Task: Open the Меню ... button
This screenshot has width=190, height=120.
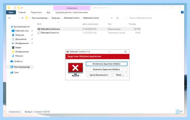Action: click(120, 75)
